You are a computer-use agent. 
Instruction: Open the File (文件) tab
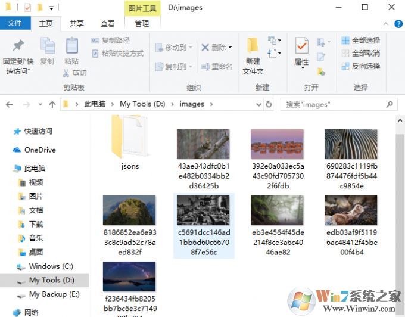[15, 23]
